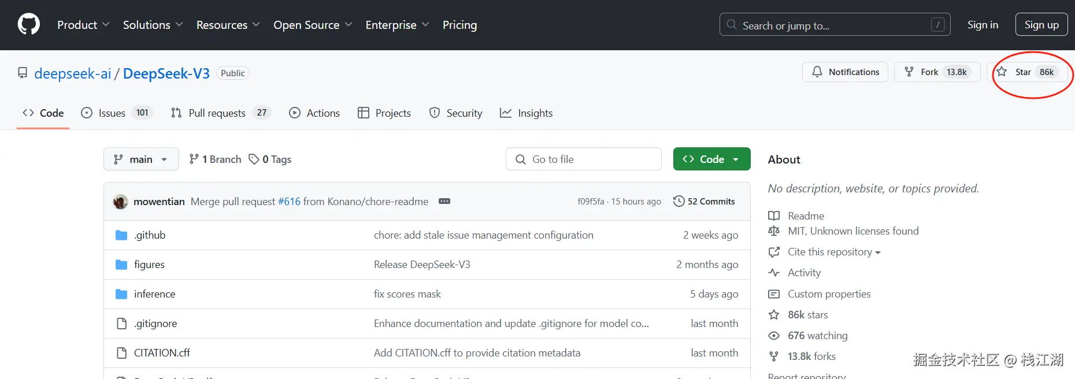The height and width of the screenshot is (379, 1075).
Task: View the 1 Branch list
Action: [215, 159]
